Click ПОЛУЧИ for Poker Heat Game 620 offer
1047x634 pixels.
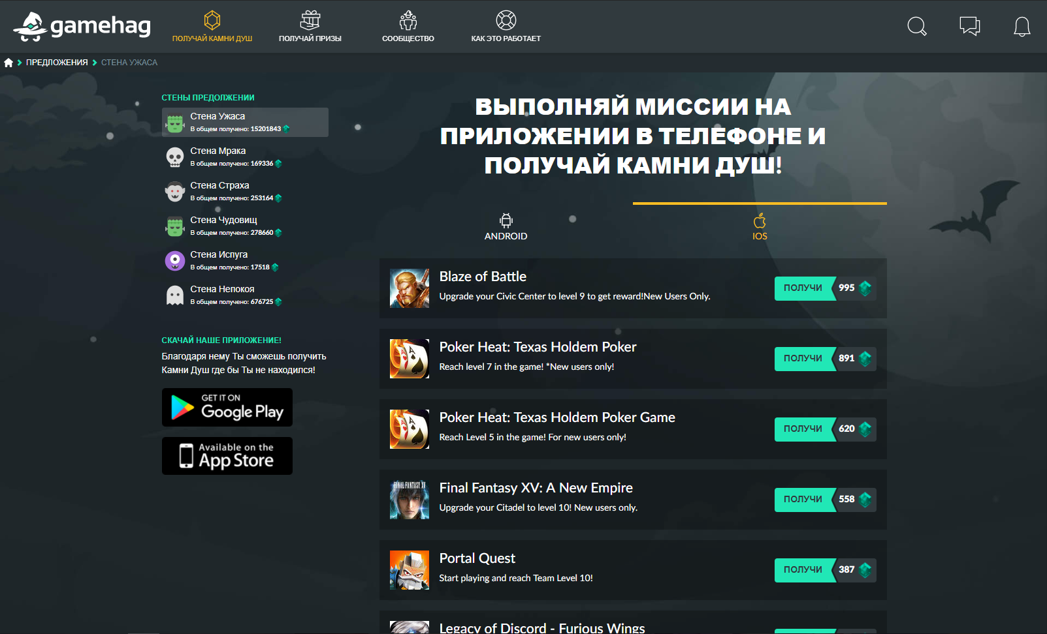tap(803, 429)
